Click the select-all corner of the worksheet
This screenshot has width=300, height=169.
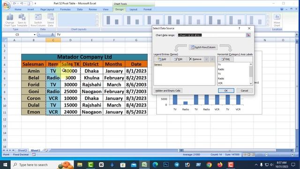point(5,40)
